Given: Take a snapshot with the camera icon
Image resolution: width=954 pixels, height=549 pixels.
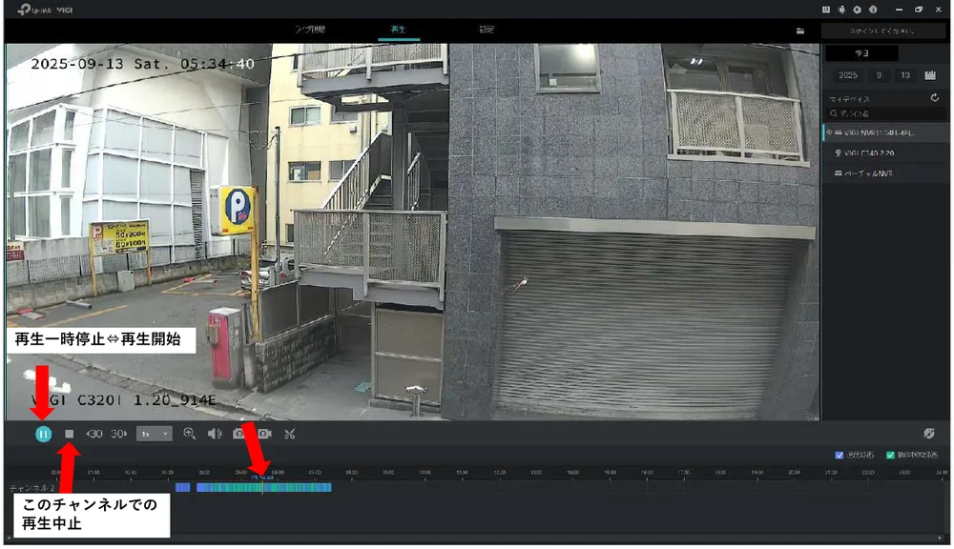Looking at the screenshot, I should click(238, 434).
